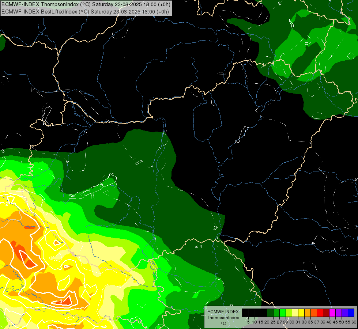Screen dimensions: 358x329
Task: Select the pure yellow 31–33 legend swatch
Action: pos(301,313)
